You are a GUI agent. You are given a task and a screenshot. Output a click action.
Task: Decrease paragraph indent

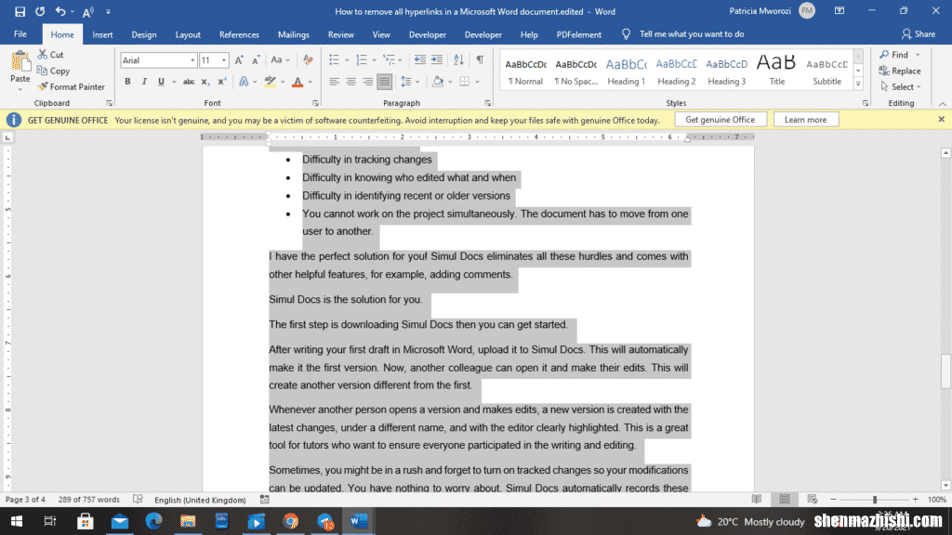click(419, 59)
